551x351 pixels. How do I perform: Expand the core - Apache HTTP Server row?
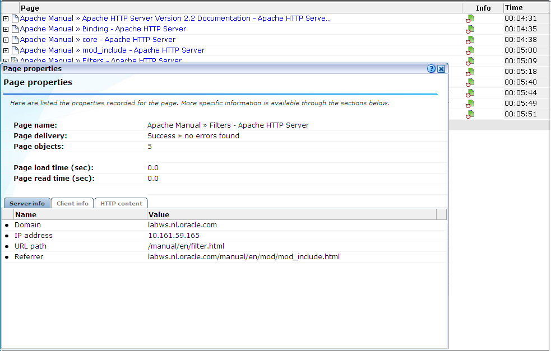[x=6, y=40]
